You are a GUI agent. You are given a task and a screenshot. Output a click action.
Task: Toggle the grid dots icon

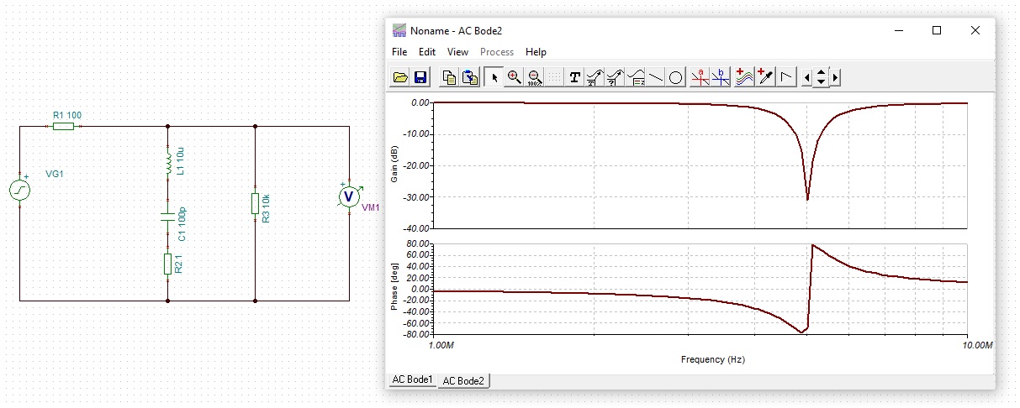554,78
